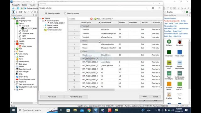The width and height of the screenshot is (201, 113).
Task: Enable Select by address radio button
Action: [x=65, y=13]
